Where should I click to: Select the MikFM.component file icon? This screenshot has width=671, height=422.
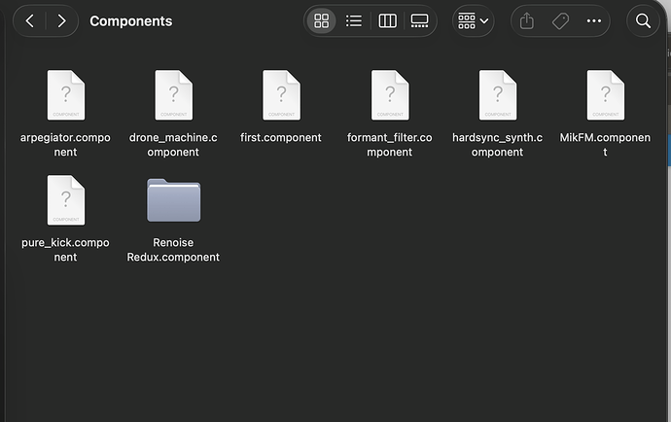605,96
